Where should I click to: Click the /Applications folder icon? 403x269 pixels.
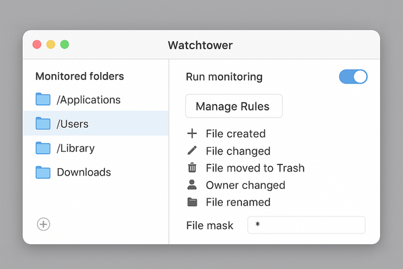coord(43,100)
